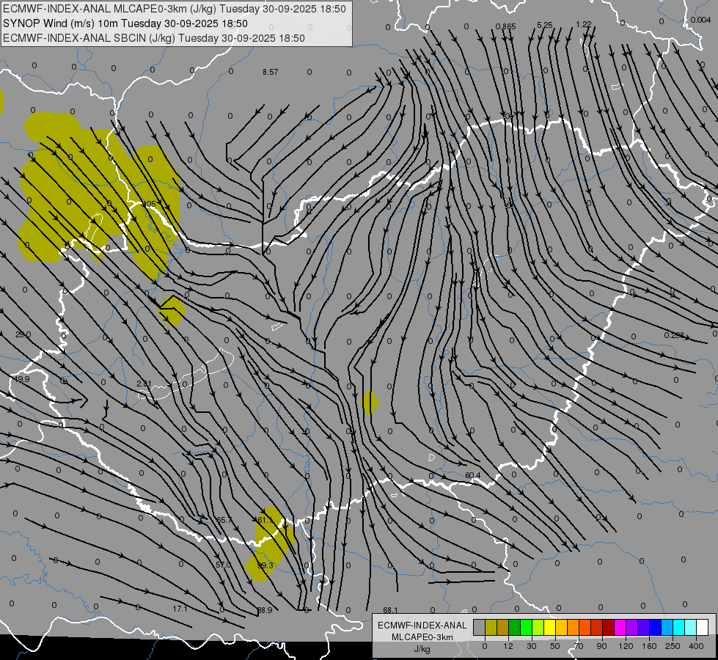Select the bright yellow legend swatch
Viewport: 718px width, 660px height.
click(x=550, y=627)
